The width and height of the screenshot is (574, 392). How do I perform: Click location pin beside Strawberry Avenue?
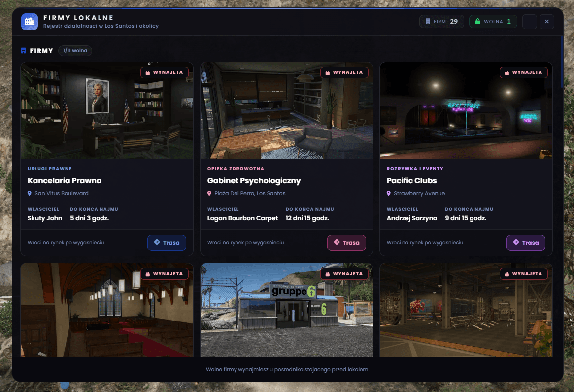(x=389, y=193)
